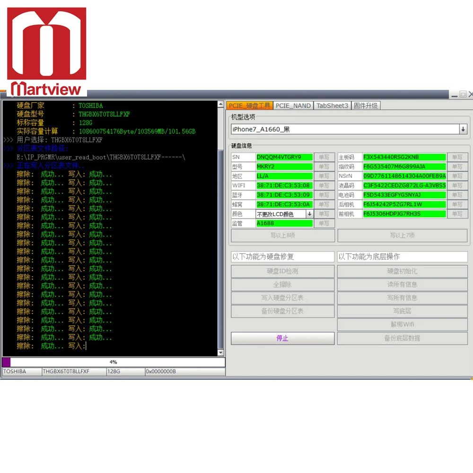This screenshot has width=473, height=473.
Task: Click the SN field DNQQM4VTGRY9
Action: pos(284,157)
